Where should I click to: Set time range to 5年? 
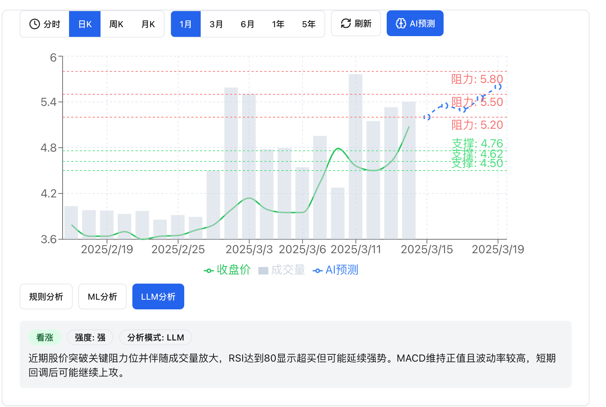(x=309, y=24)
